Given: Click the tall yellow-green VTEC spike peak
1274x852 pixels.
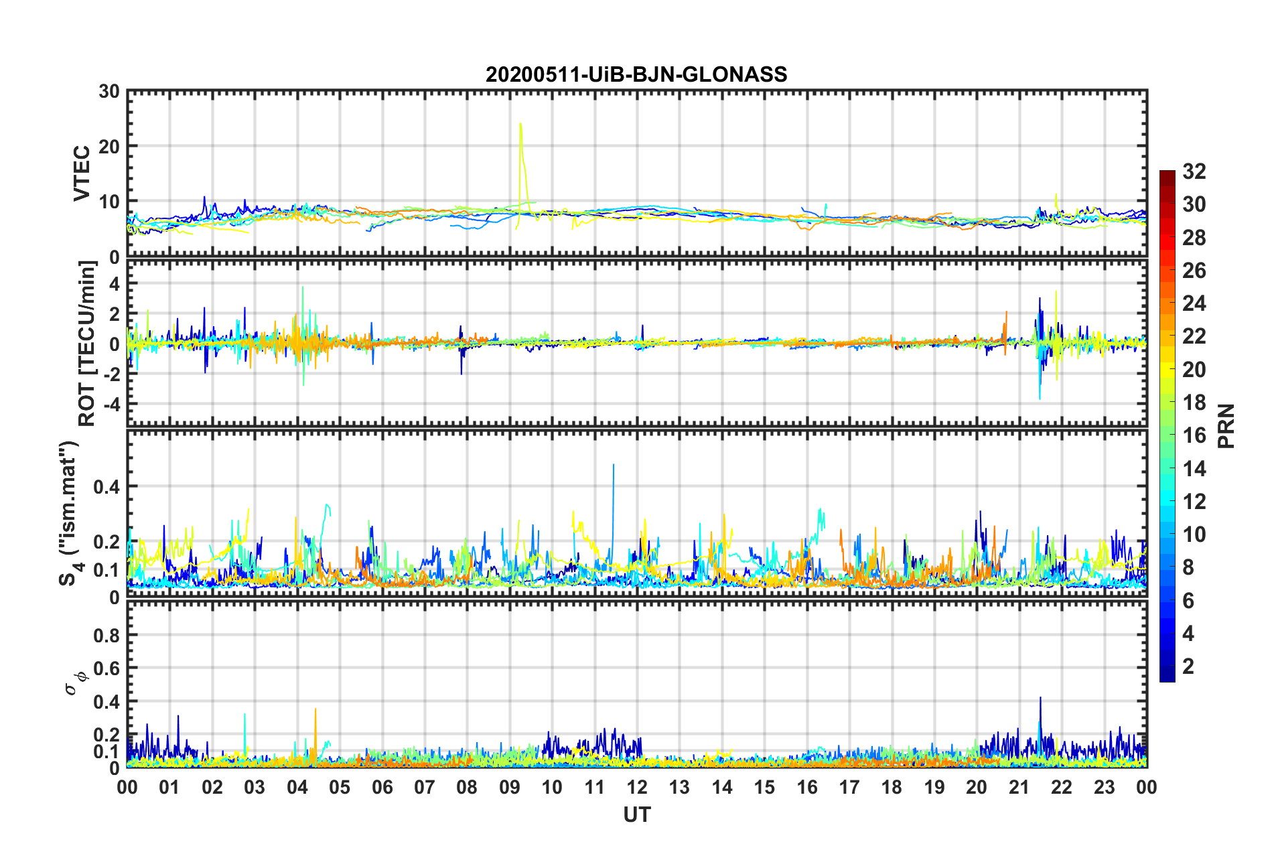Looking at the screenshot, I should pos(520,124).
